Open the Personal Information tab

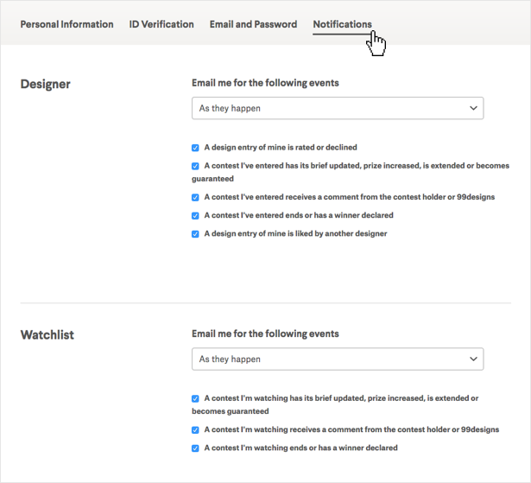(x=66, y=24)
